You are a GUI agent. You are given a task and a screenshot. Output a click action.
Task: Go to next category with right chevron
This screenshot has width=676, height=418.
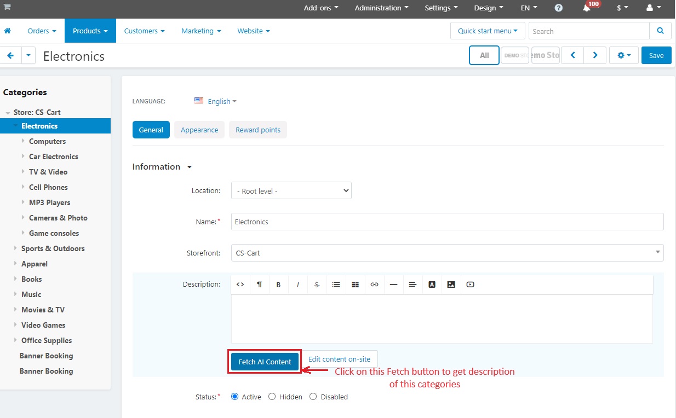click(x=595, y=55)
